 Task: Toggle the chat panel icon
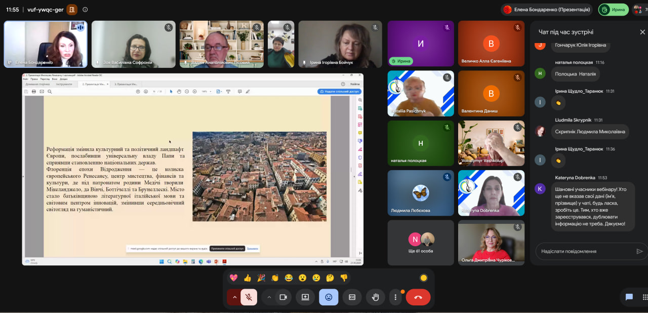[629, 297]
